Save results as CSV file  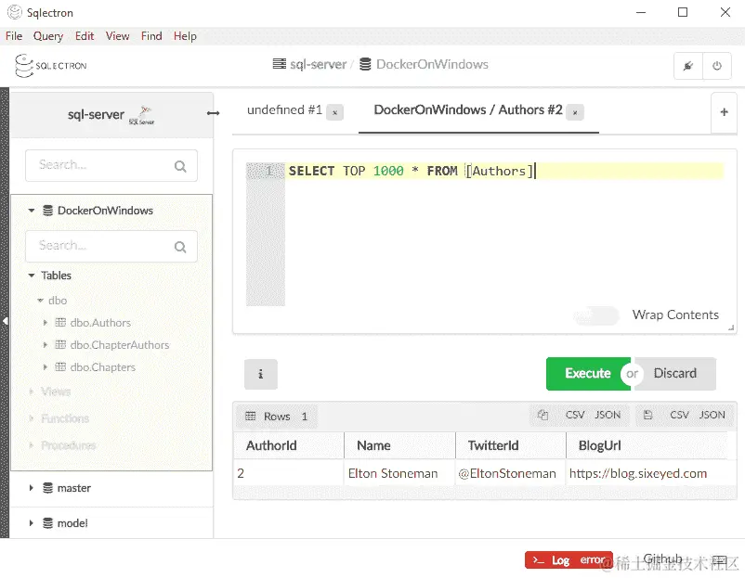679,416
